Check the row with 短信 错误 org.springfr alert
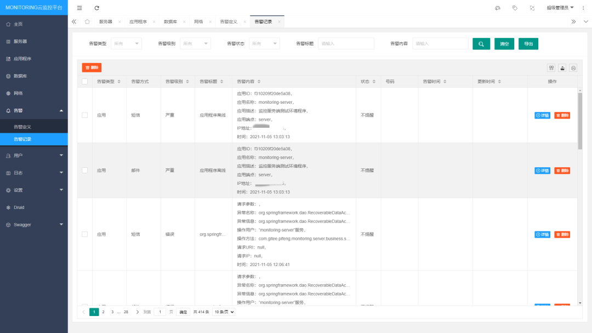 [84, 234]
